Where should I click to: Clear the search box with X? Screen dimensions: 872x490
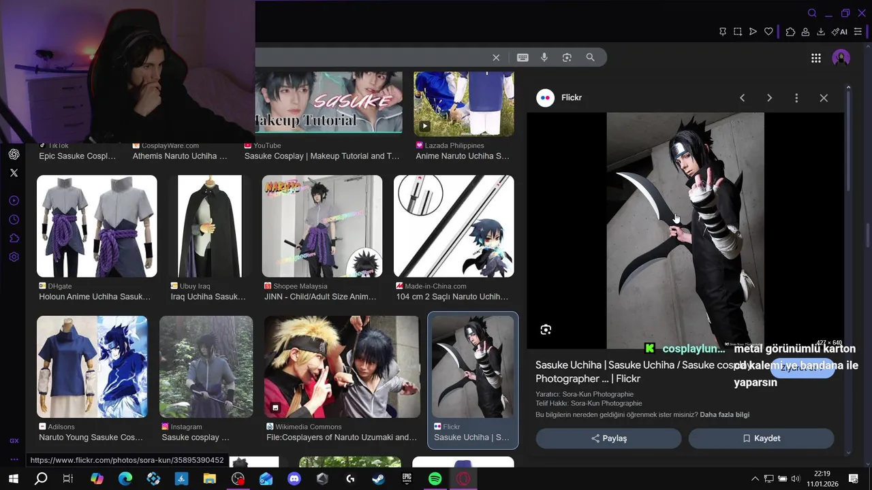(496, 58)
